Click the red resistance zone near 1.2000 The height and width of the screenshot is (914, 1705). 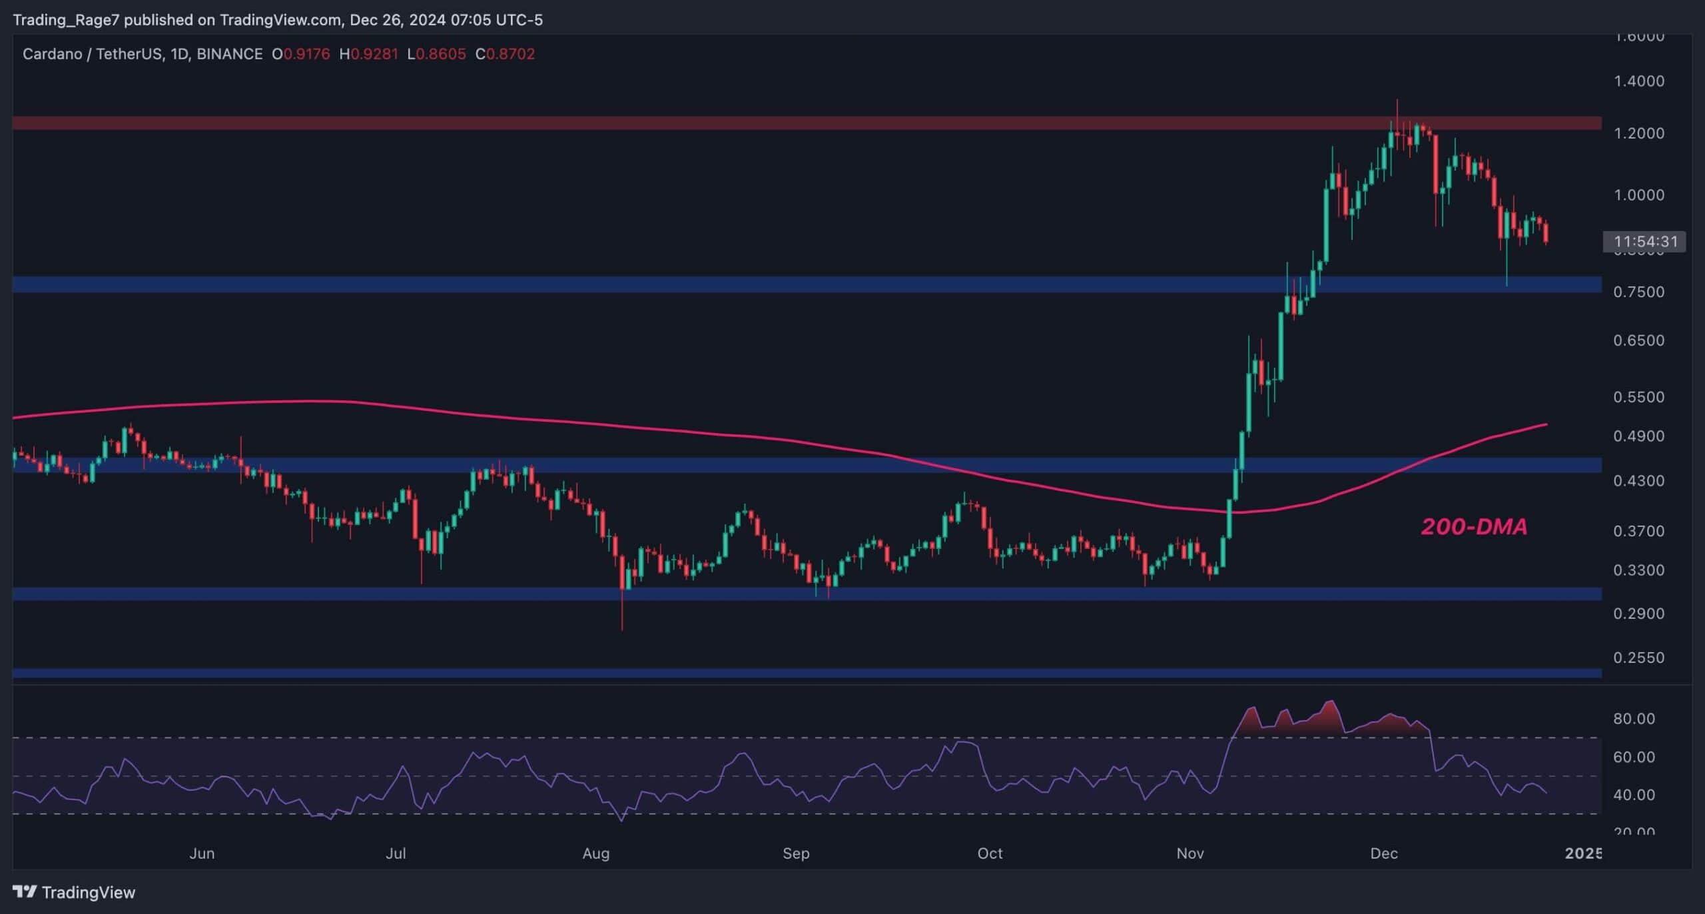coord(666,123)
